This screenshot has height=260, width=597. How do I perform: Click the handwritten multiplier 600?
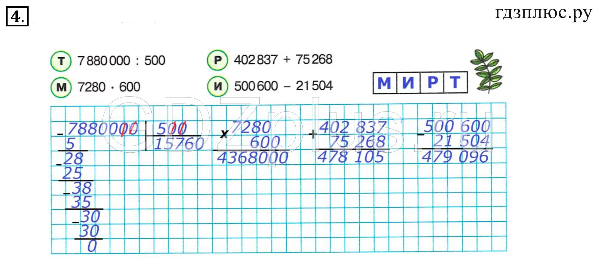coord(265,142)
